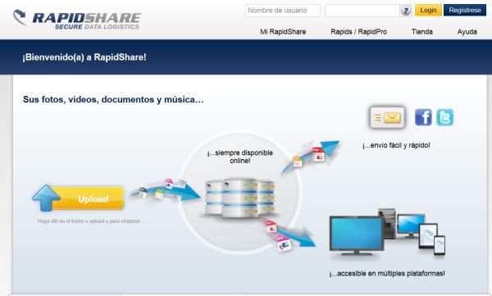The width and height of the screenshot is (492, 296).
Task: Open the Tienda menu item
Action: tap(422, 32)
